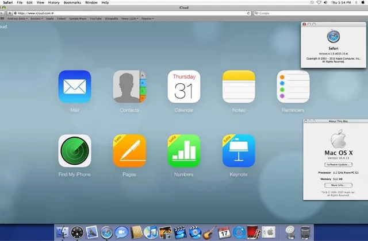
Task: Click Software Update in About This Mac
Action: pos(338,165)
